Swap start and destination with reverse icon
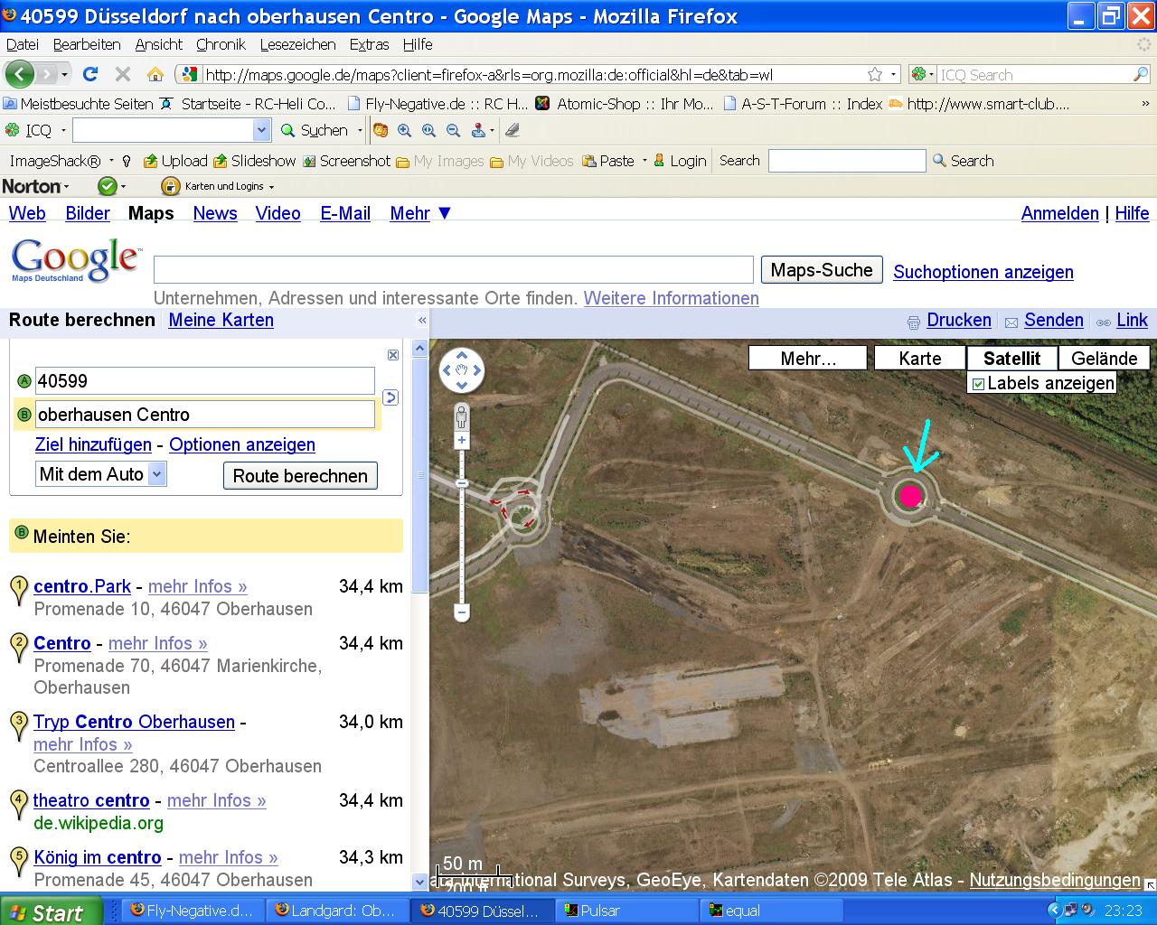 click(x=390, y=397)
